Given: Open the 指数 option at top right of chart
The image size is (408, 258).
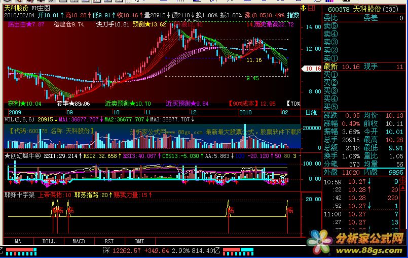Looking at the screenshot, I should point(292,15).
